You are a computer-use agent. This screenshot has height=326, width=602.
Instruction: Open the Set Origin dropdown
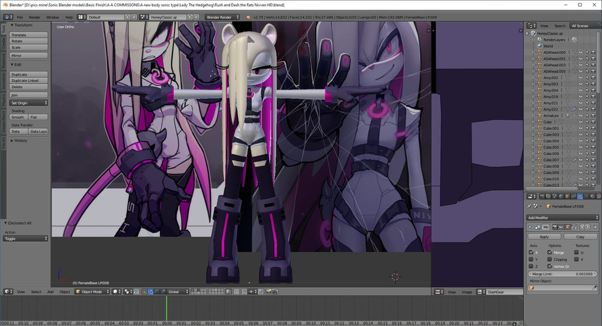(29, 102)
